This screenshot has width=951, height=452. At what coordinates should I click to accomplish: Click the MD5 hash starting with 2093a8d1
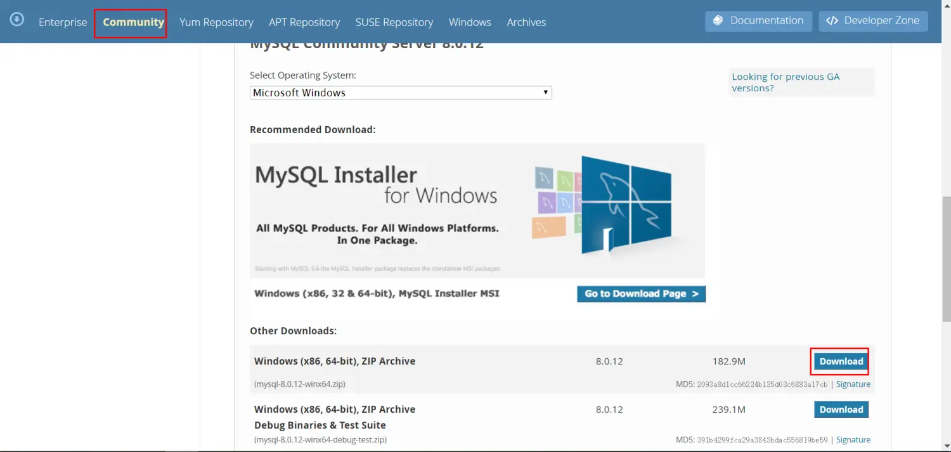coord(763,384)
